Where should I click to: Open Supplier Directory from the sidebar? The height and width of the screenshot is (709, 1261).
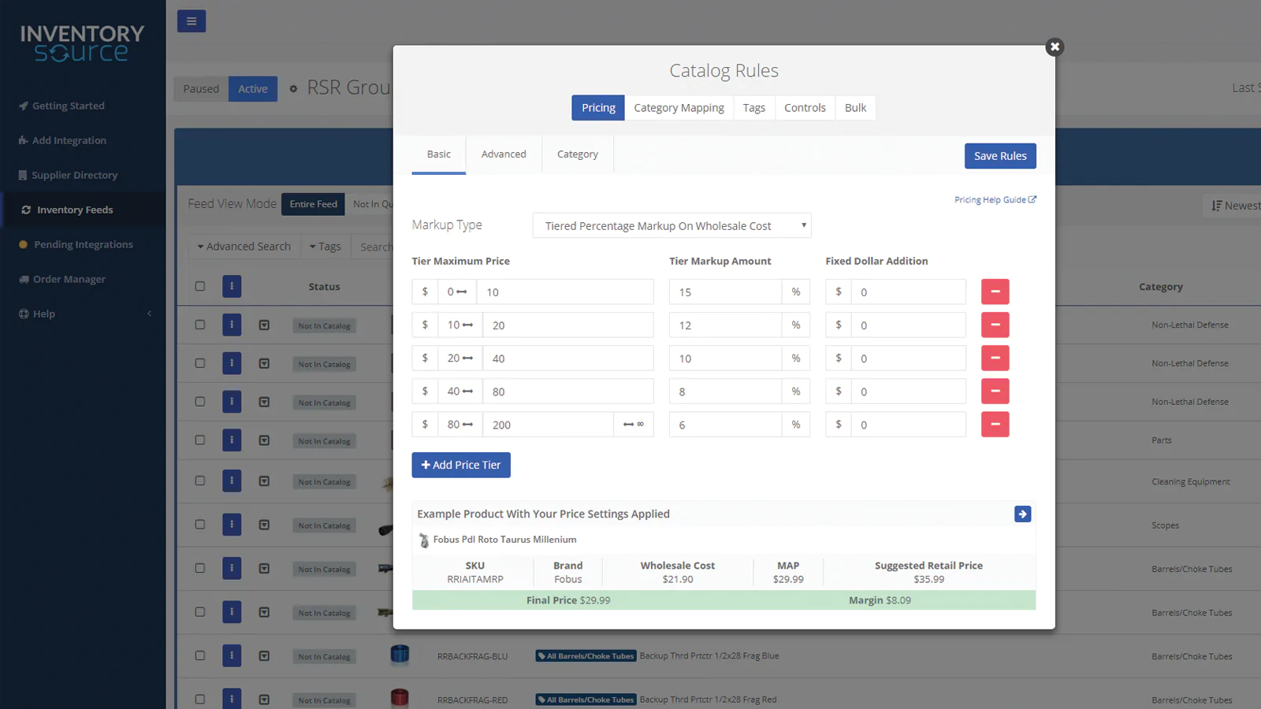[x=74, y=175]
